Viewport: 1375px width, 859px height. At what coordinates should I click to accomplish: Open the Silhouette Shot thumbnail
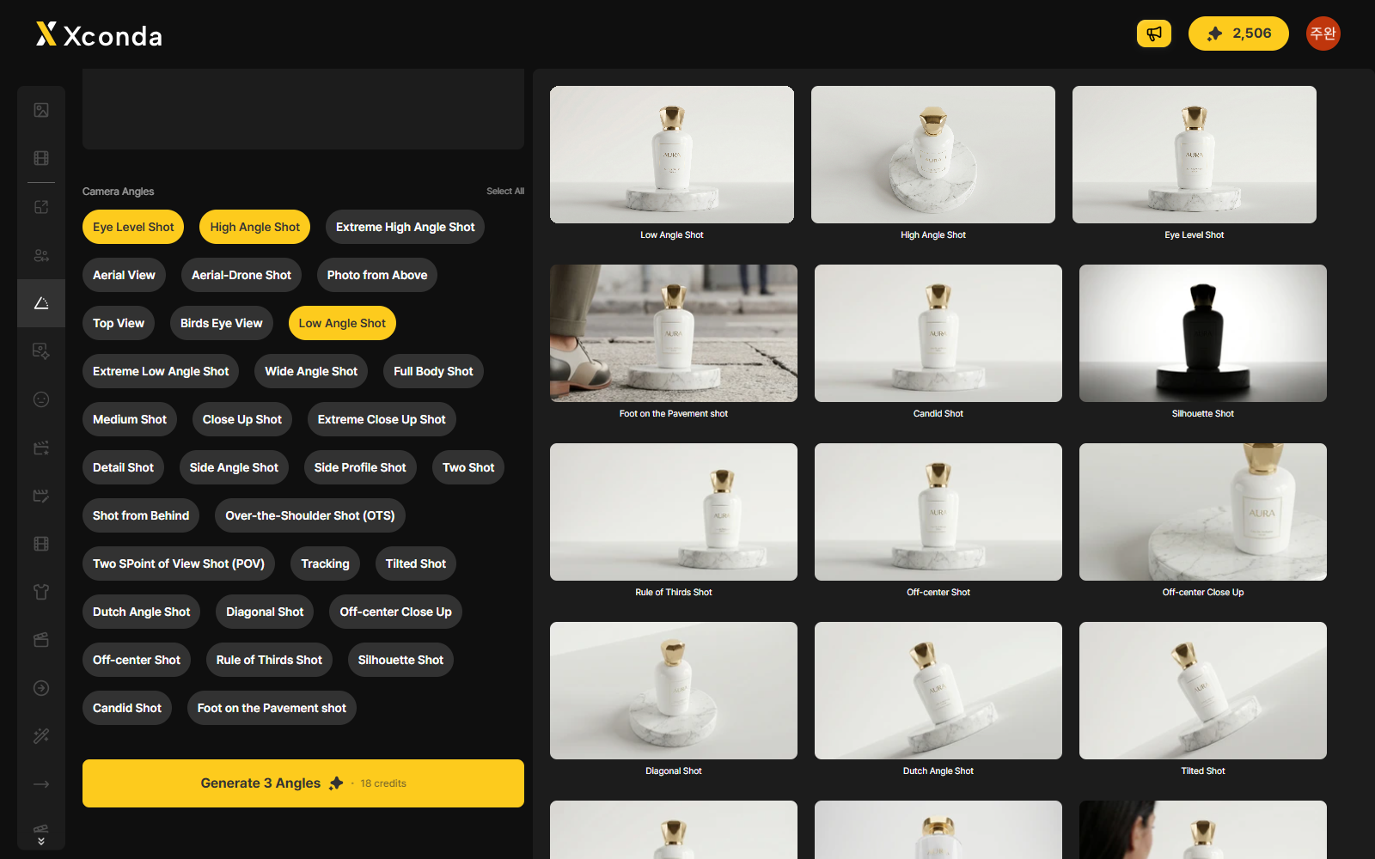coord(1203,333)
